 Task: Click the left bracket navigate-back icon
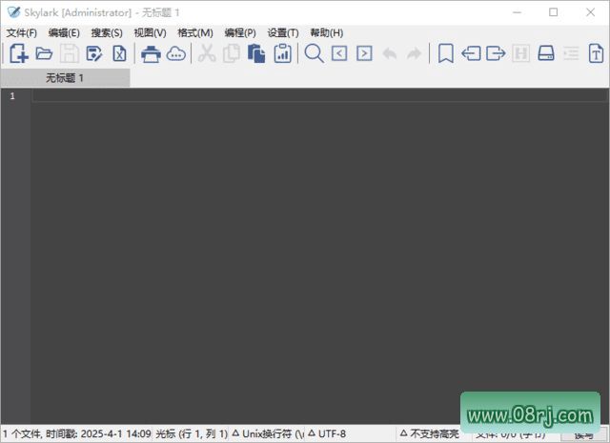click(x=339, y=53)
